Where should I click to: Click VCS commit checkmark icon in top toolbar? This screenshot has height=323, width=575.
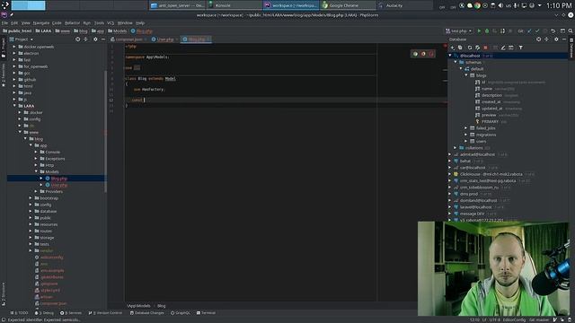pyautogui.click(x=537, y=31)
